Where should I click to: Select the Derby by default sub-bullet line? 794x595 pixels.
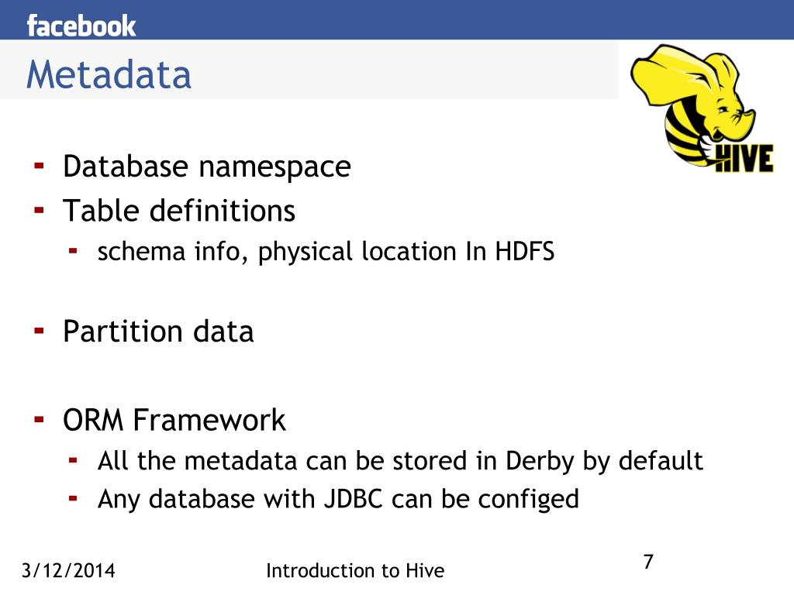[x=400, y=462]
